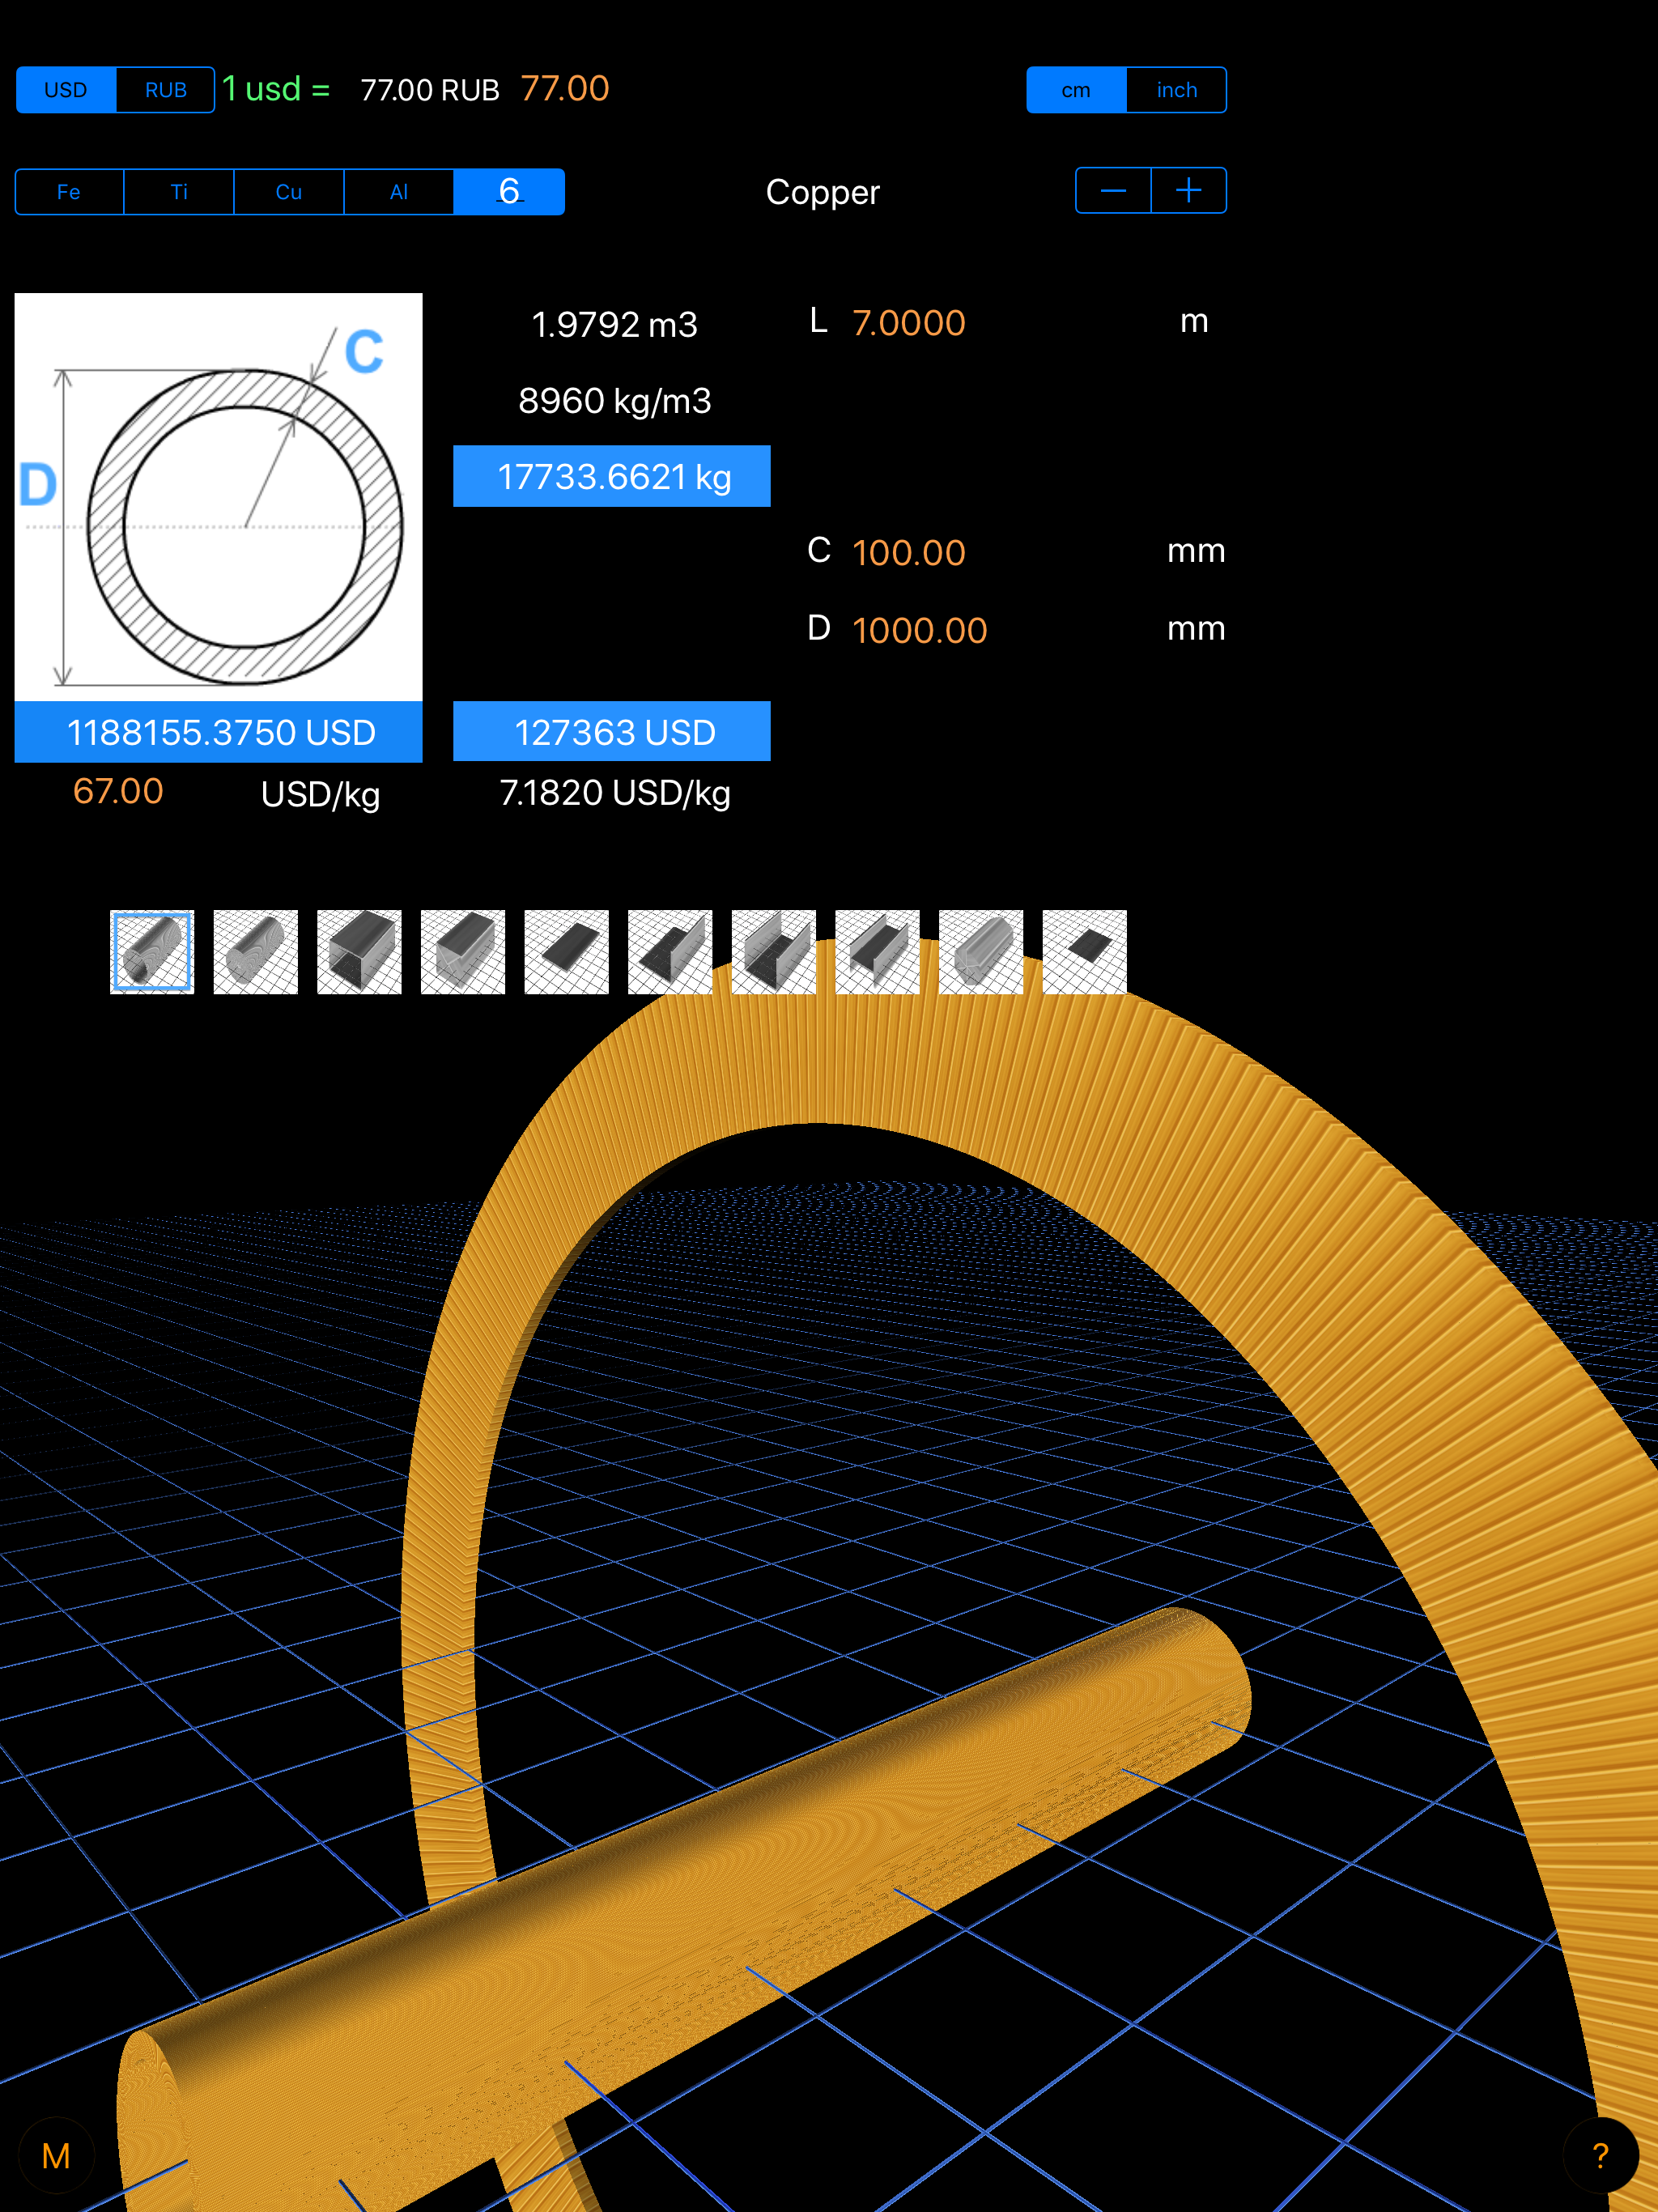The image size is (1658, 2212).
Task: Select the I-beam profile shape
Action: [877, 951]
